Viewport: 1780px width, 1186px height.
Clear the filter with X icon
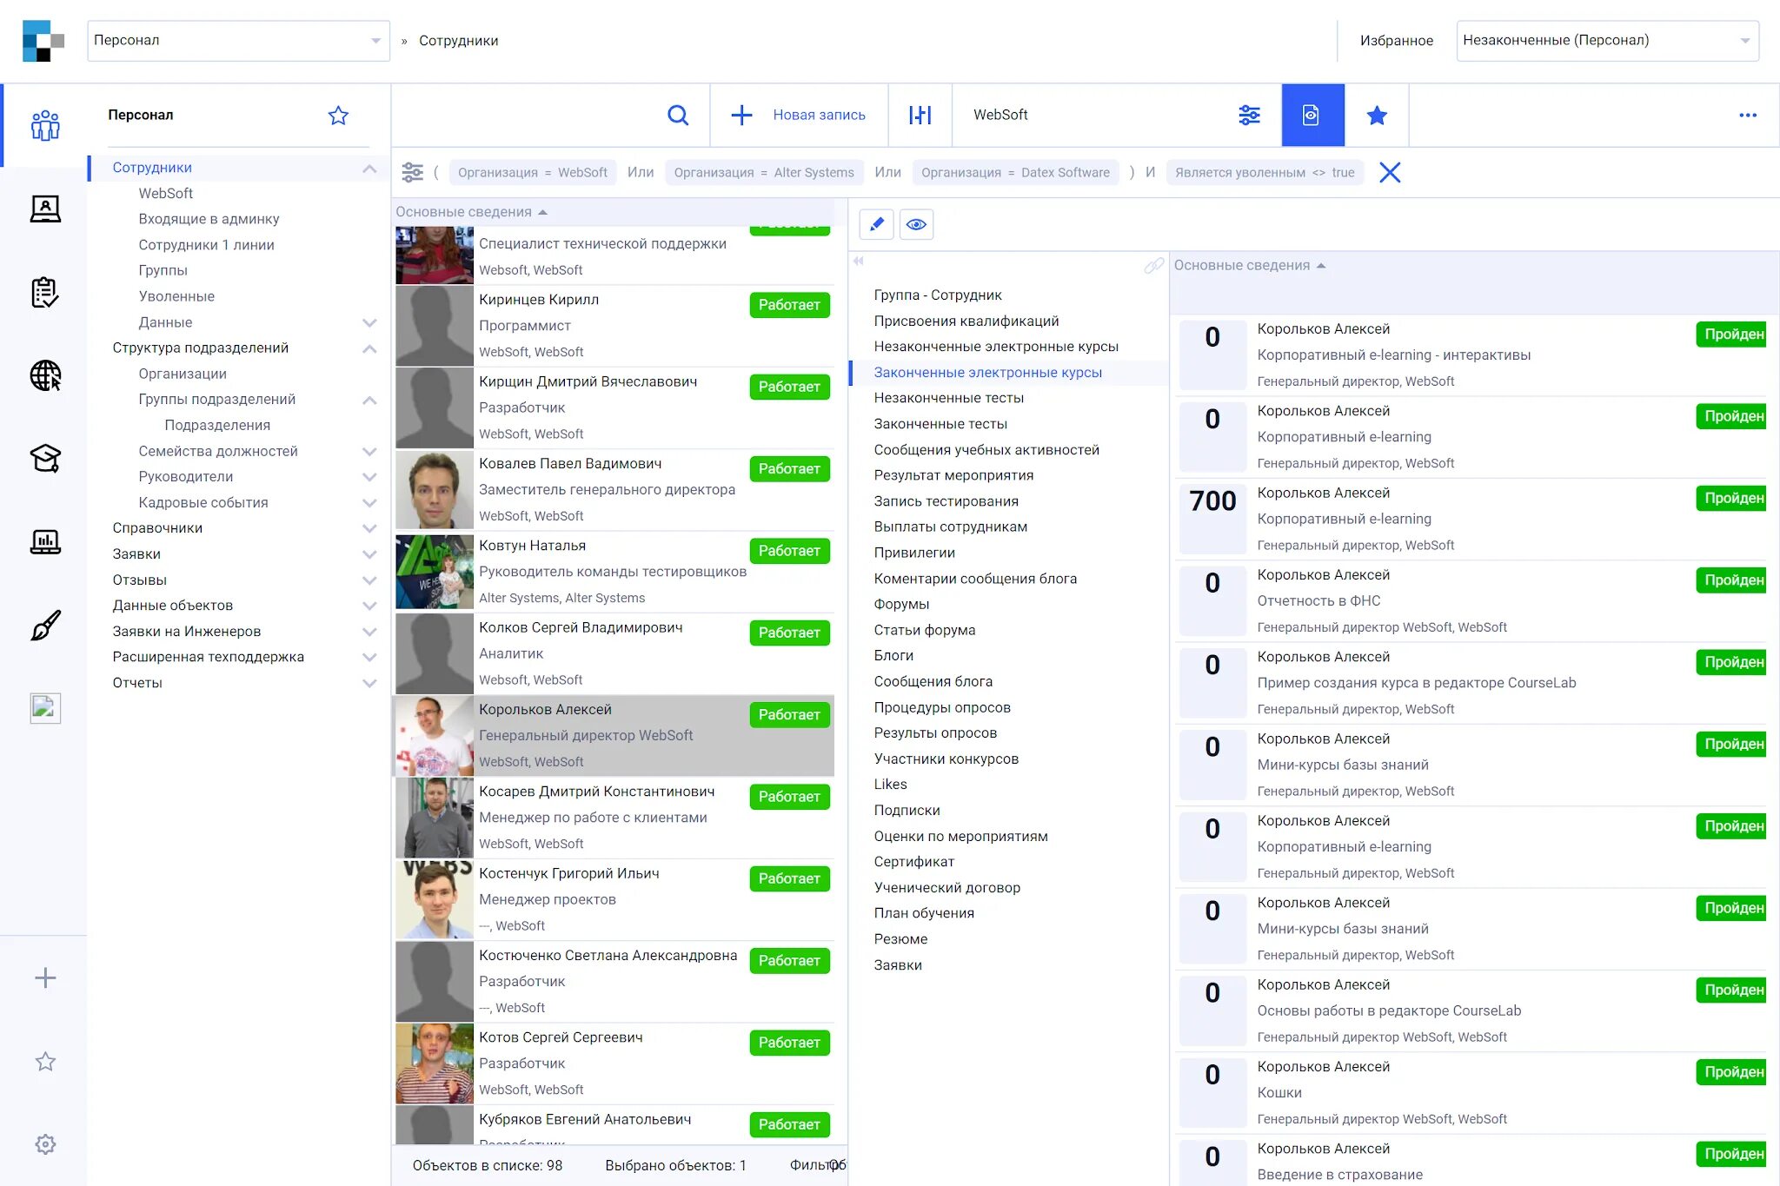[x=1390, y=172]
